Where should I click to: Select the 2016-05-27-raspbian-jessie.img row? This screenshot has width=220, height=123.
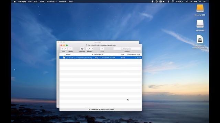click(100, 57)
